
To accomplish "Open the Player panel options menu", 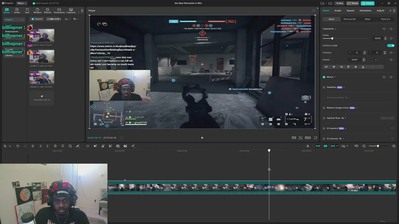I will (314, 11).
